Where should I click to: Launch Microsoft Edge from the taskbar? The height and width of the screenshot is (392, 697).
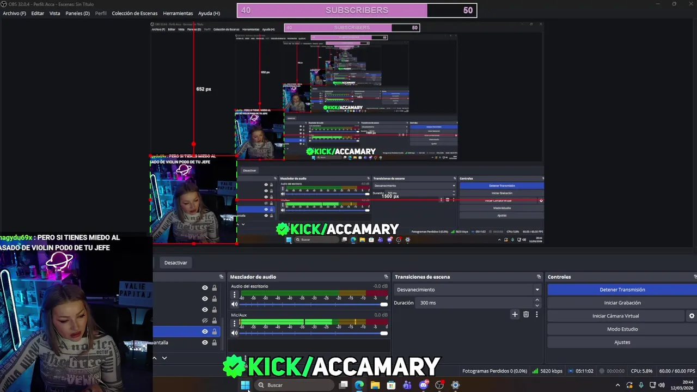click(359, 385)
